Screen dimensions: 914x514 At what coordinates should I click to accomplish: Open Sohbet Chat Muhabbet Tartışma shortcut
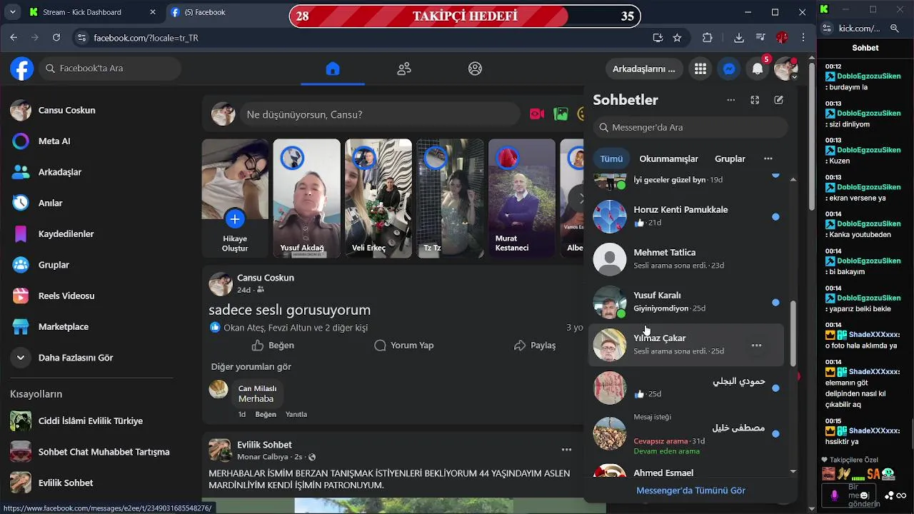[91, 452]
